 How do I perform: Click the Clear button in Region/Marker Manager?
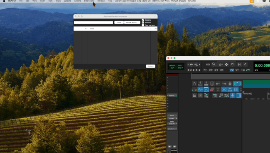[119, 22]
